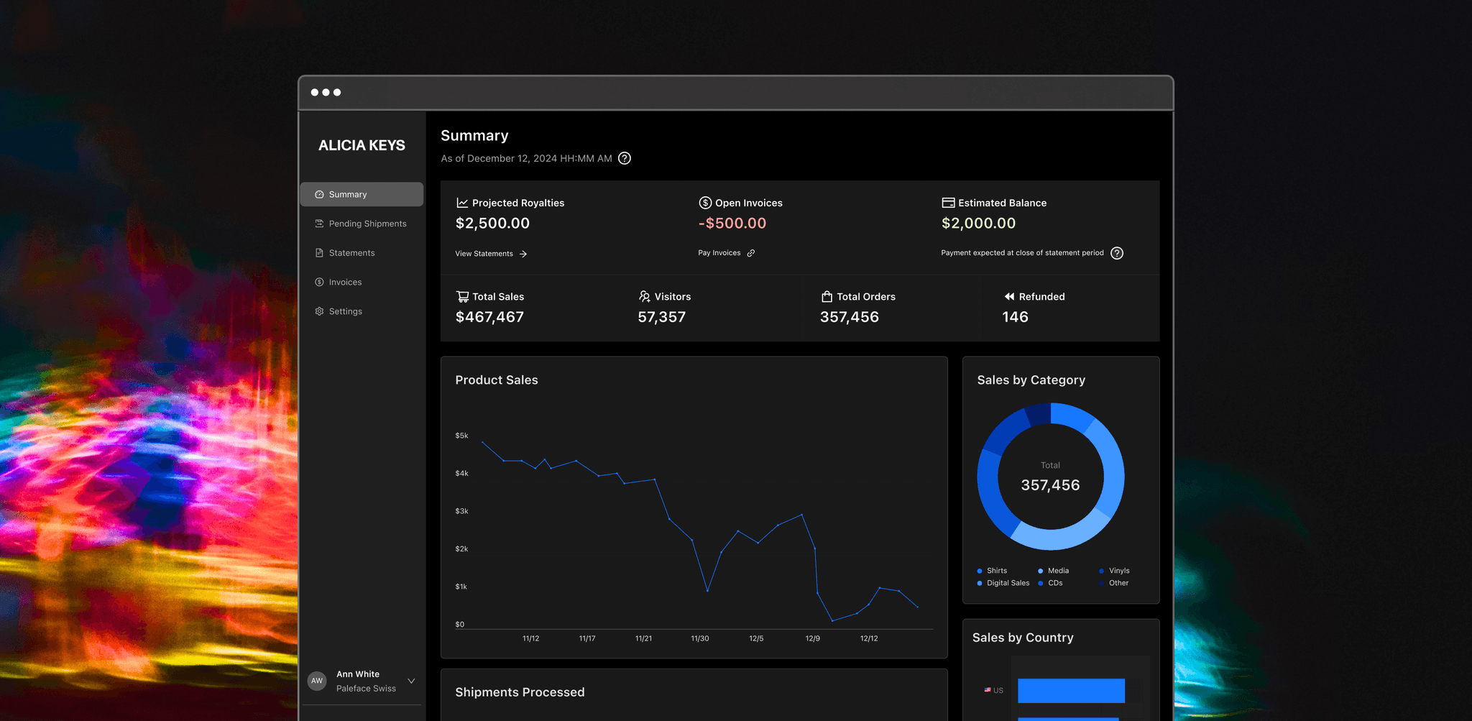Click the Total Orders bag icon
This screenshot has width=1472, height=721.
[x=827, y=296]
